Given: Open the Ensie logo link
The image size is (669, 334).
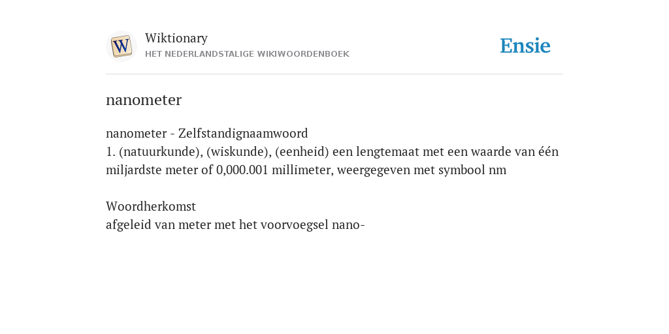Looking at the screenshot, I should (525, 46).
